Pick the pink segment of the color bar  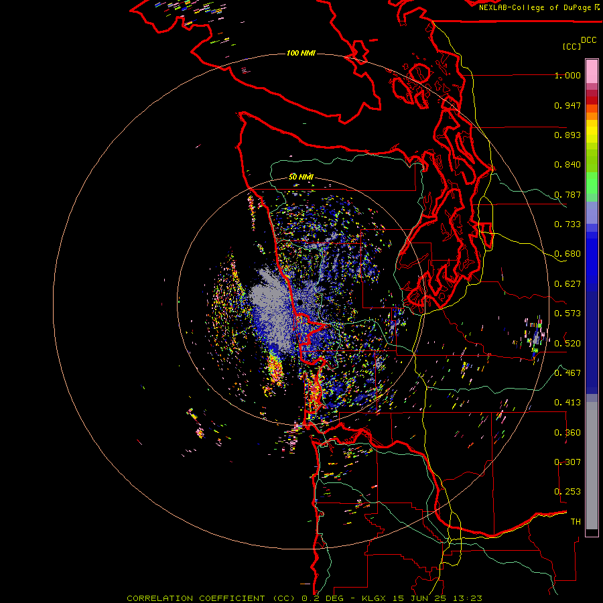tap(592, 71)
